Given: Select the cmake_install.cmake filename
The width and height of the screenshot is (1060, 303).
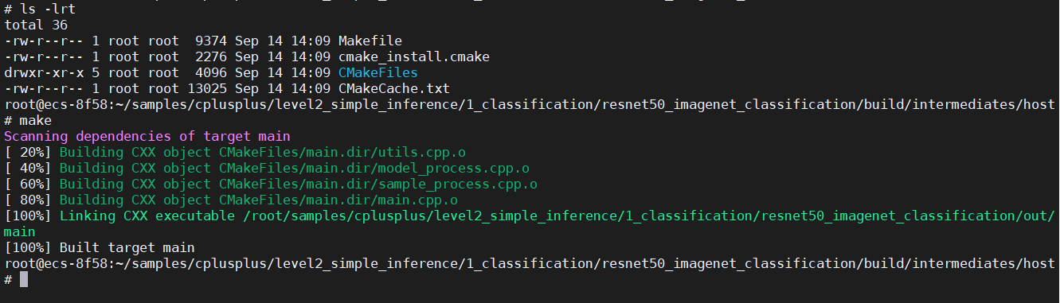Looking at the screenshot, I should click(413, 56).
